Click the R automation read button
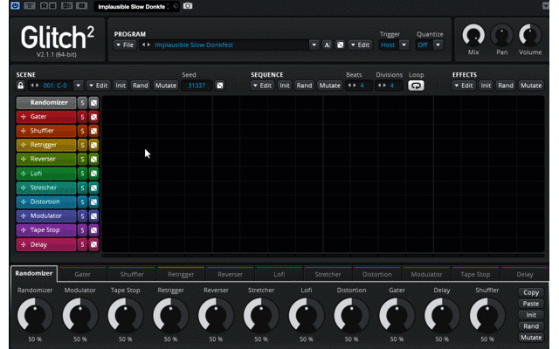Image resolution: width=559 pixels, height=349 pixels. 44,6
